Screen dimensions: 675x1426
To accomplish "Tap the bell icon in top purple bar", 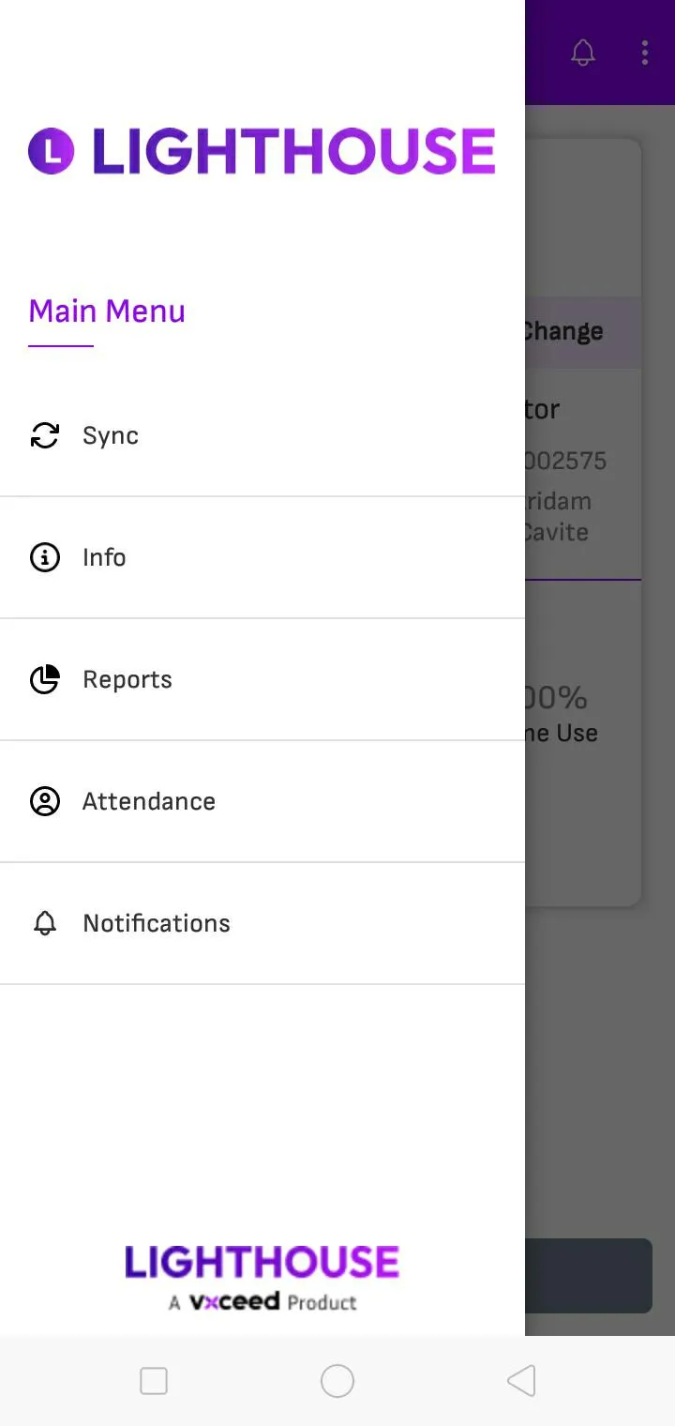I will (x=583, y=53).
